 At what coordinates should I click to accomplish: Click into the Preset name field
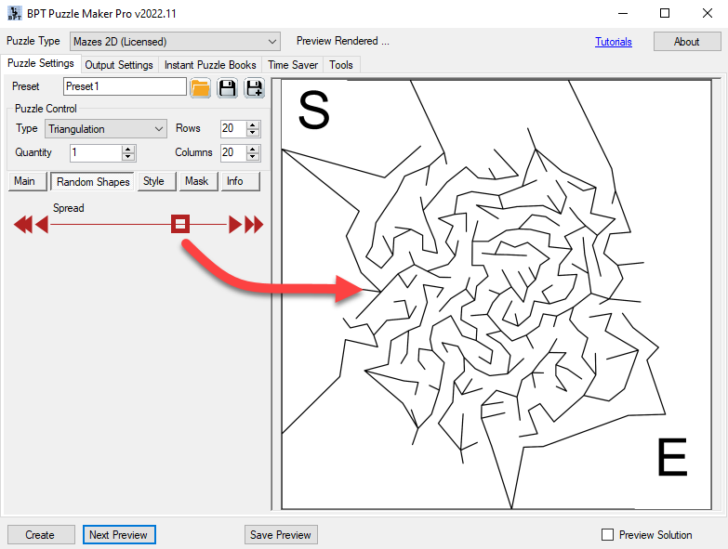pos(125,86)
